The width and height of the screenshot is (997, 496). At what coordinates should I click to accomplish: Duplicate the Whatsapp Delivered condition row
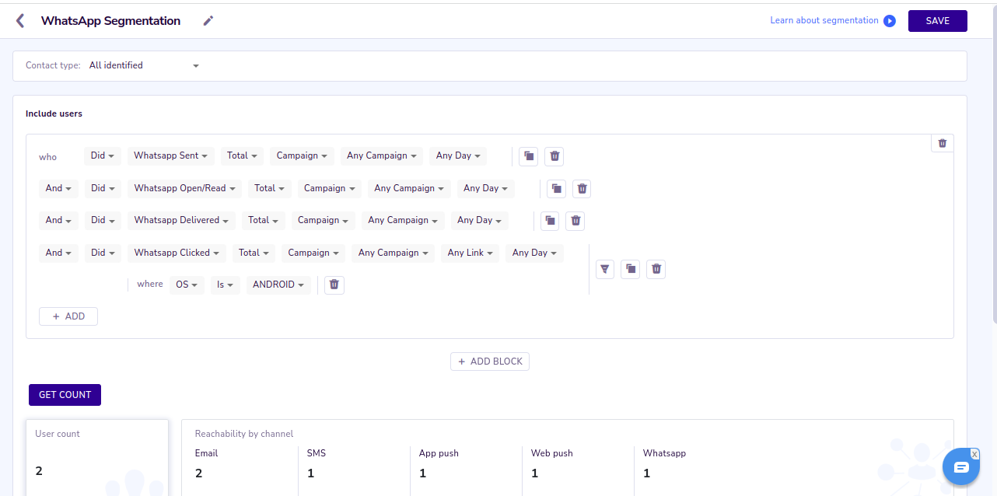pyautogui.click(x=550, y=221)
